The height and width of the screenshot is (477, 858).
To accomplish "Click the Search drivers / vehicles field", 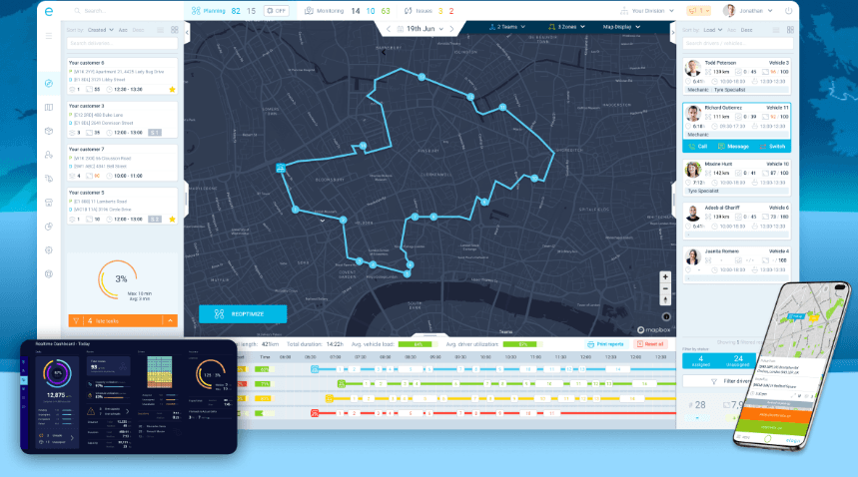I will pos(737,43).
